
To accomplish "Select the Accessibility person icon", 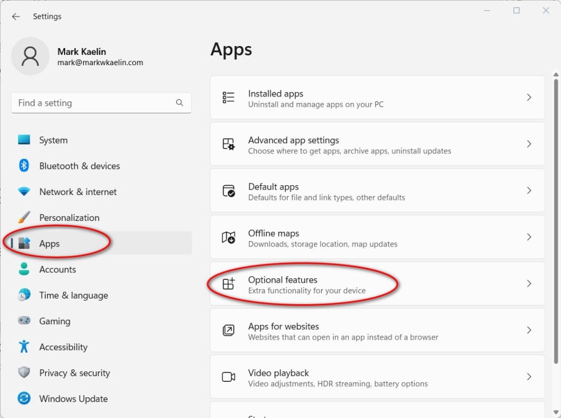I will pos(24,346).
